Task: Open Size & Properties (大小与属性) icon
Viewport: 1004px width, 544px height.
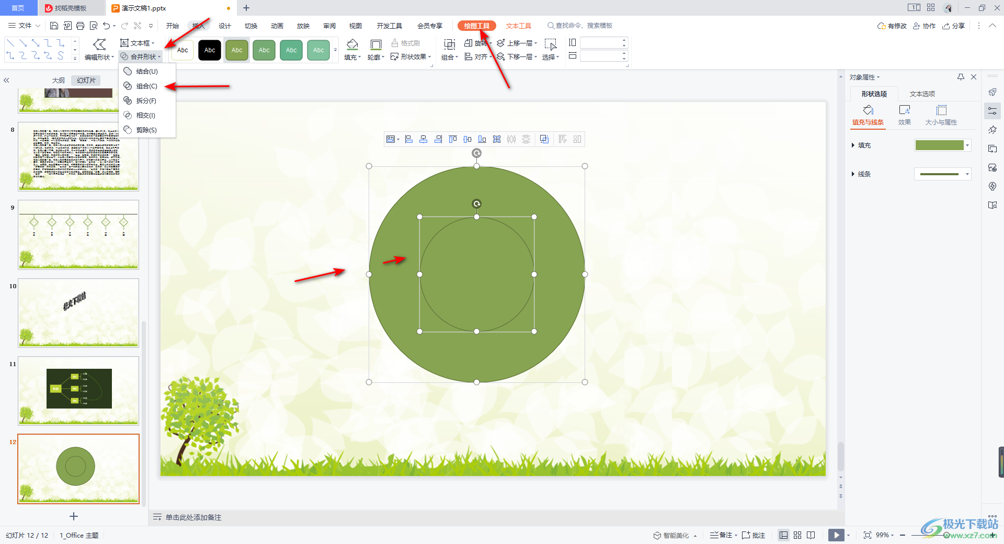Action: 941,115
